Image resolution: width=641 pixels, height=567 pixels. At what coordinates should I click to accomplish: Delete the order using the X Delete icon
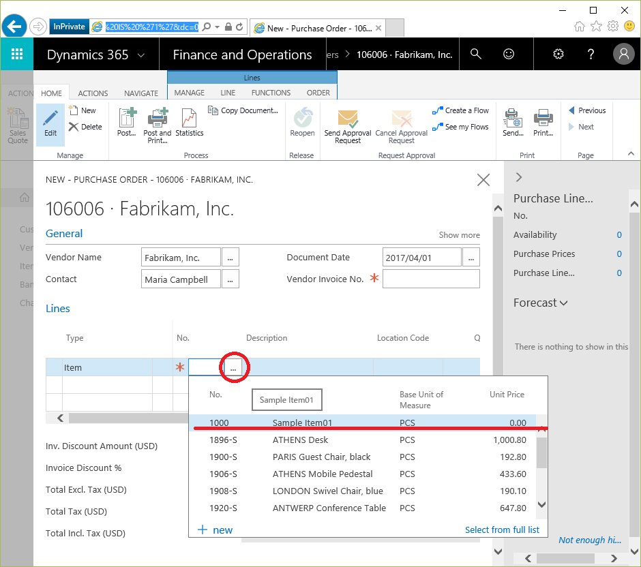pyautogui.click(x=85, y=127)
